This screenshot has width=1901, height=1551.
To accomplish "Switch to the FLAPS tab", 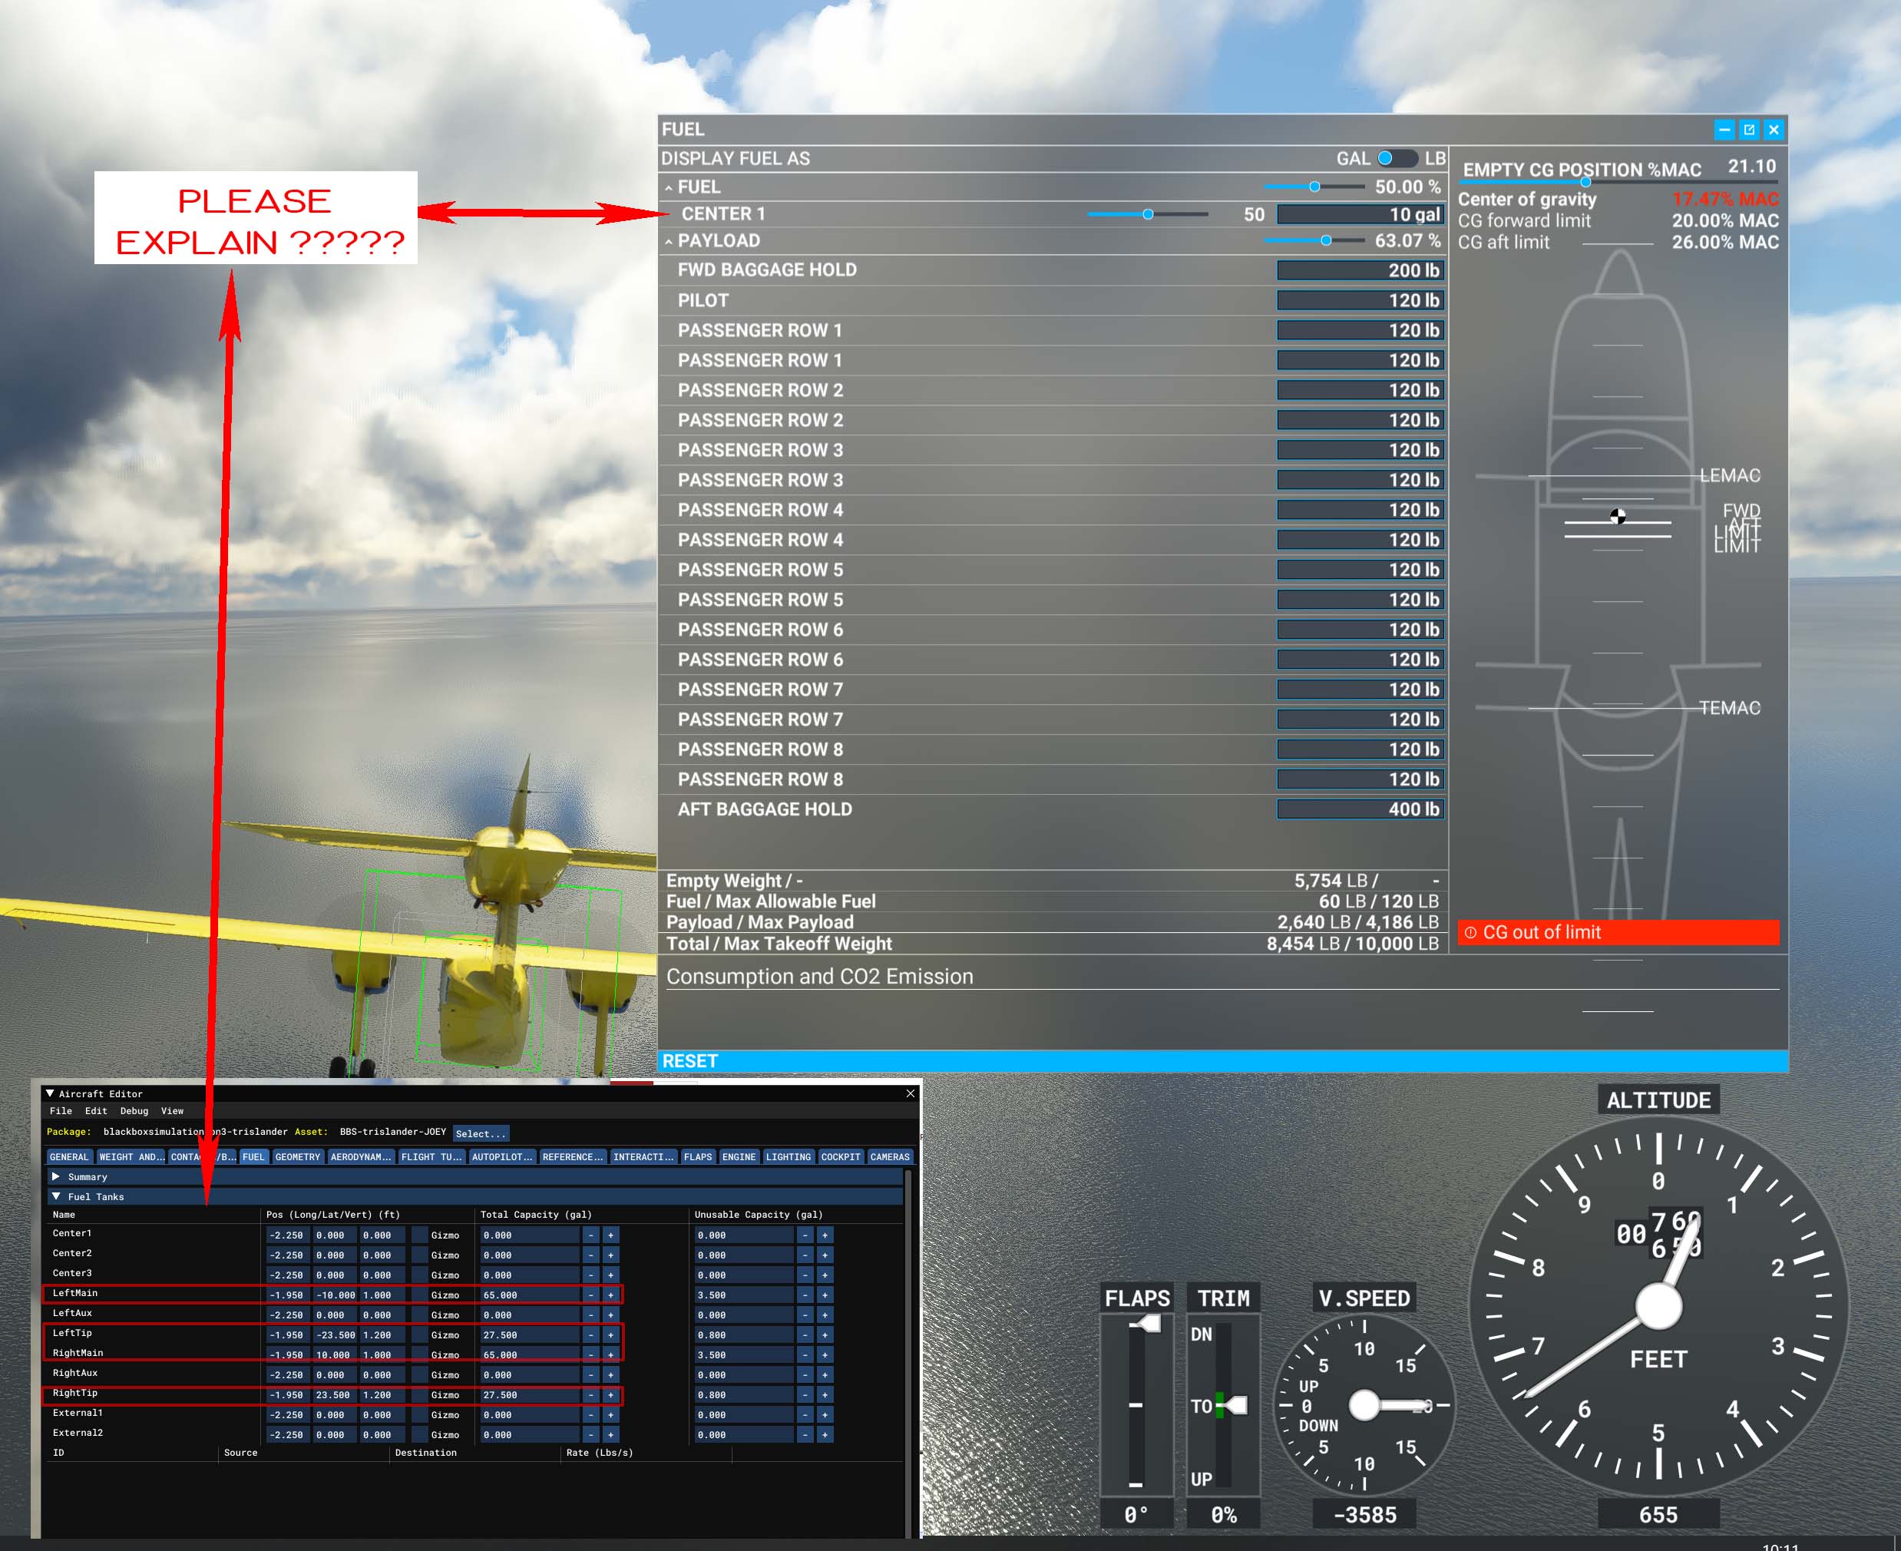I will [698, 1157].
